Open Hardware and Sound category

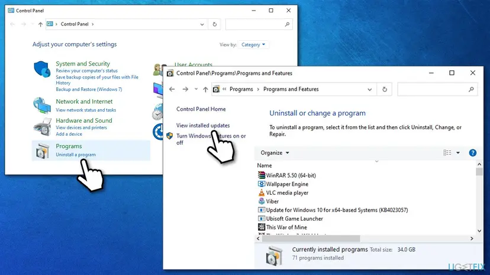(x=84, y=120)
